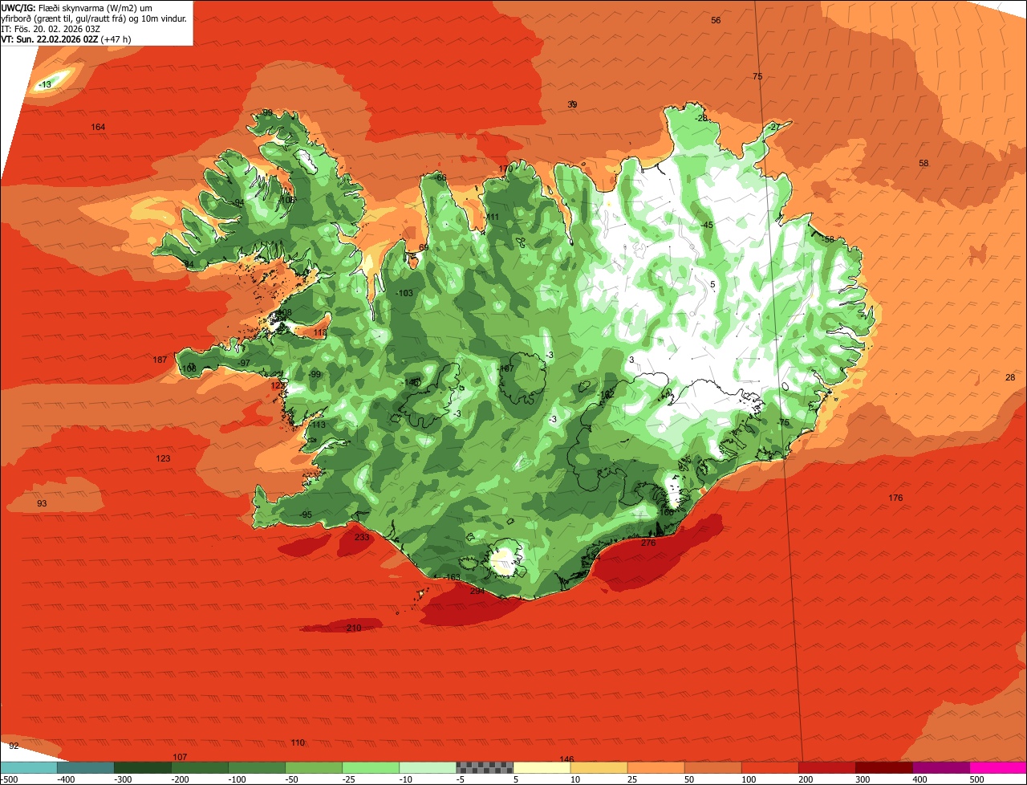1027x785 pixels.
Task: Click the 'UWC/IG: Flæði skynvarma' title line
Action: click(x=77, y=7)
